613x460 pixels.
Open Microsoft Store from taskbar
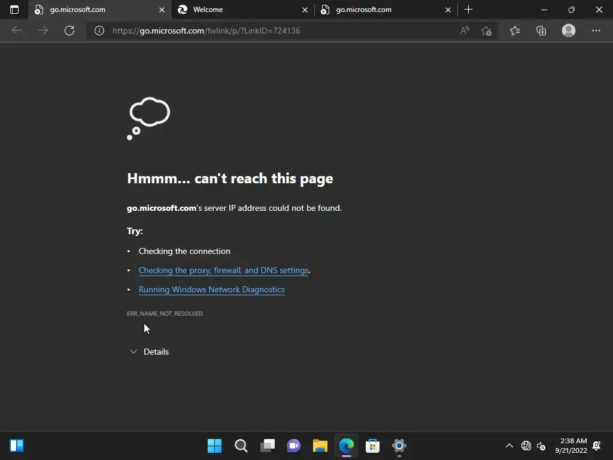372,446
